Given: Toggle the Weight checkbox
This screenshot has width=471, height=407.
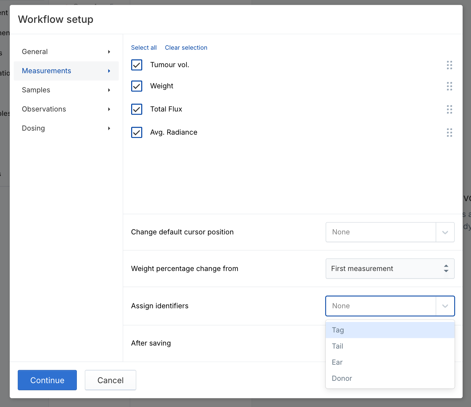Looking at the screenshot, I should [x=137, y=86].
